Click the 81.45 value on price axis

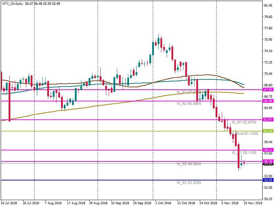pos(268,6)
